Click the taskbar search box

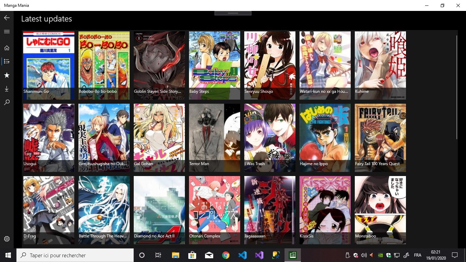click(x=75, y=255)
